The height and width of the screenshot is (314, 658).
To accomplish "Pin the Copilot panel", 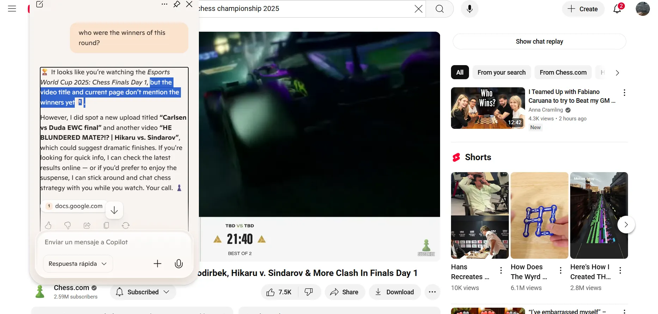I will [x=177, y=4].
